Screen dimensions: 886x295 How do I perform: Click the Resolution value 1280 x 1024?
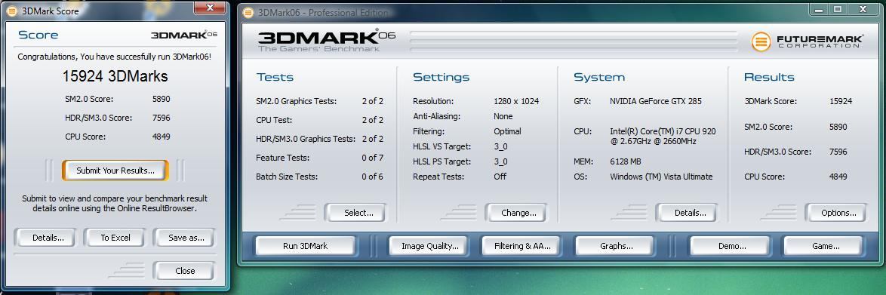516,101
